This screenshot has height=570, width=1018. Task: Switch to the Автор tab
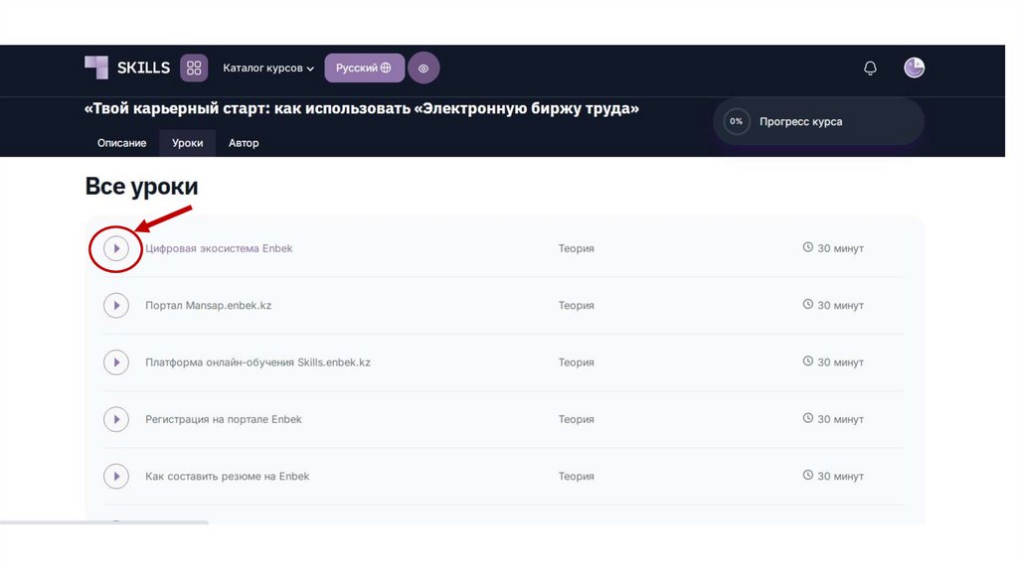click(x=244, y=143)
